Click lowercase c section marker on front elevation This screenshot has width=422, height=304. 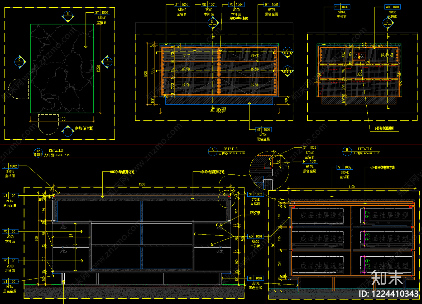pos(287,52)
